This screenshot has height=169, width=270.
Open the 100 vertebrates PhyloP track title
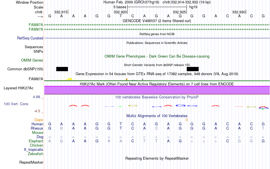(157, 97)
